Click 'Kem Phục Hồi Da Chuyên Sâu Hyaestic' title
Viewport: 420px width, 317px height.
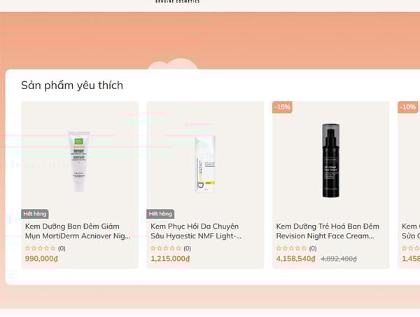[195, 231]
